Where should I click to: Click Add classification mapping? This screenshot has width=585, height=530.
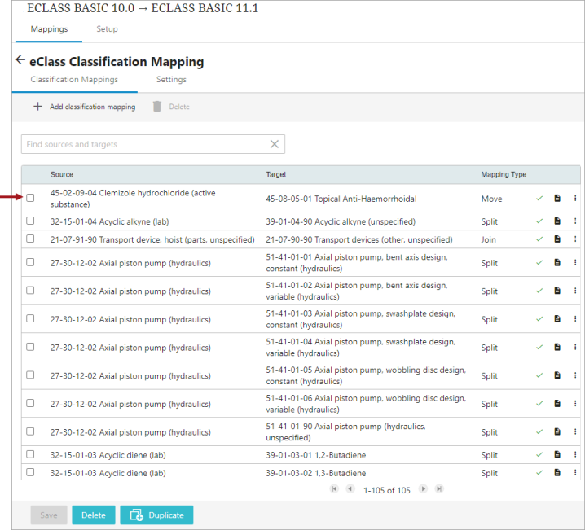coord(93,107)
